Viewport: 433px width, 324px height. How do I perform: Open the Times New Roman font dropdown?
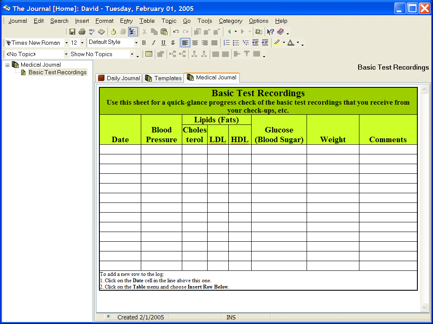point(66,43)
